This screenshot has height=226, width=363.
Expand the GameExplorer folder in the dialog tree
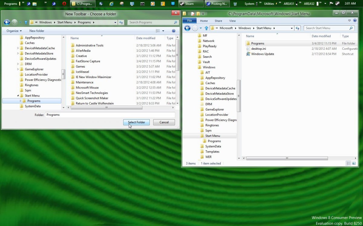18,69
